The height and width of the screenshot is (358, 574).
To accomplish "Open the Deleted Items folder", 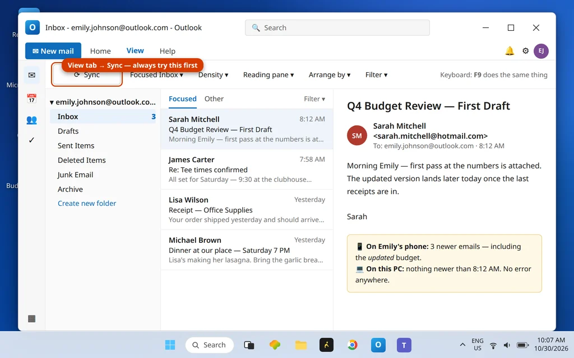I will click(103, 160).
